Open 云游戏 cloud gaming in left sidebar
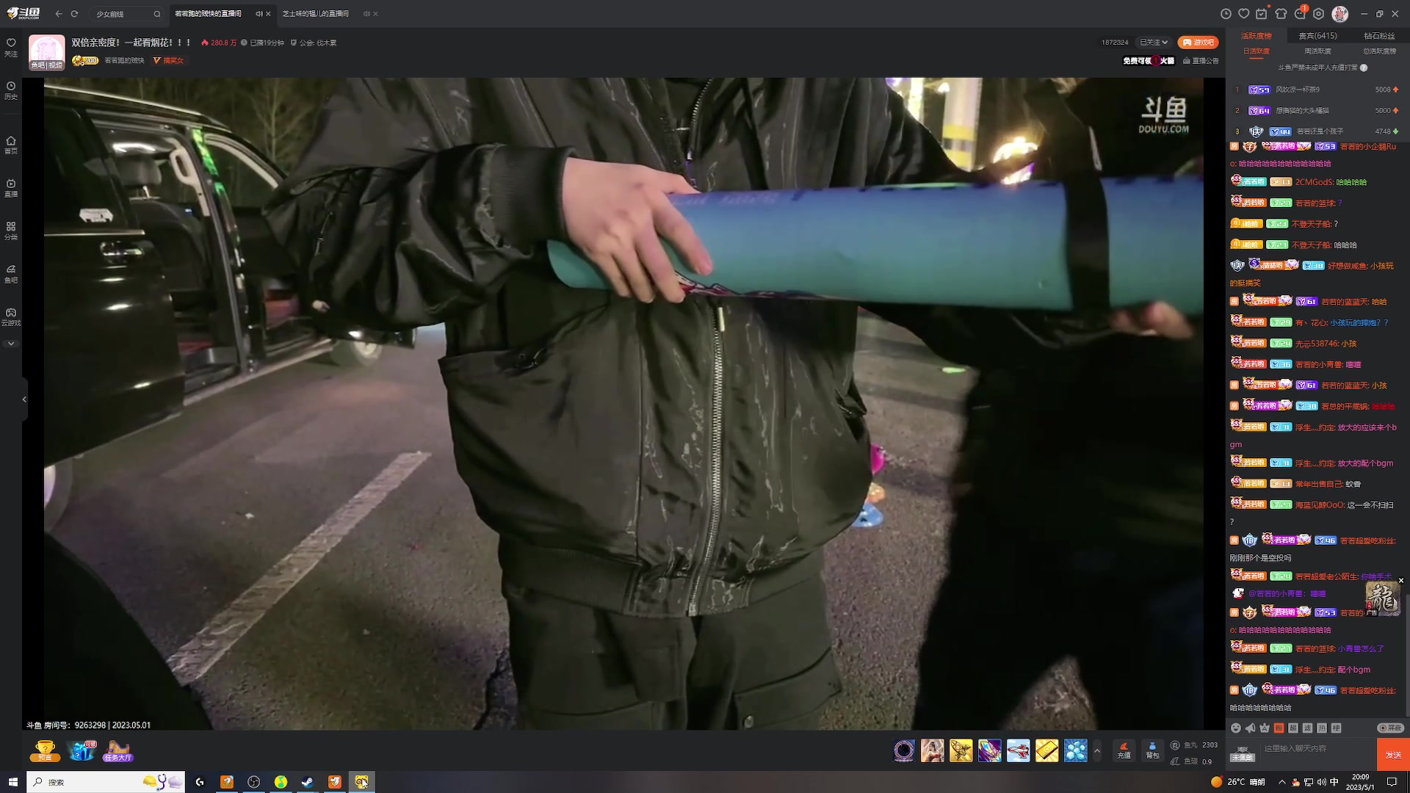 11,316
